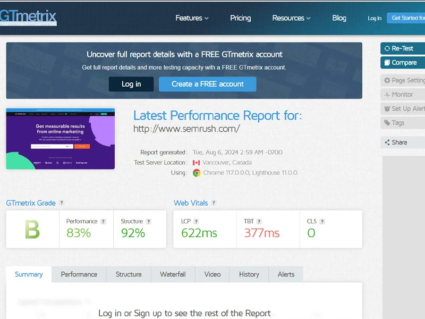Open the Tags sidebar option

pyautogui.click(x=403, y=123)
